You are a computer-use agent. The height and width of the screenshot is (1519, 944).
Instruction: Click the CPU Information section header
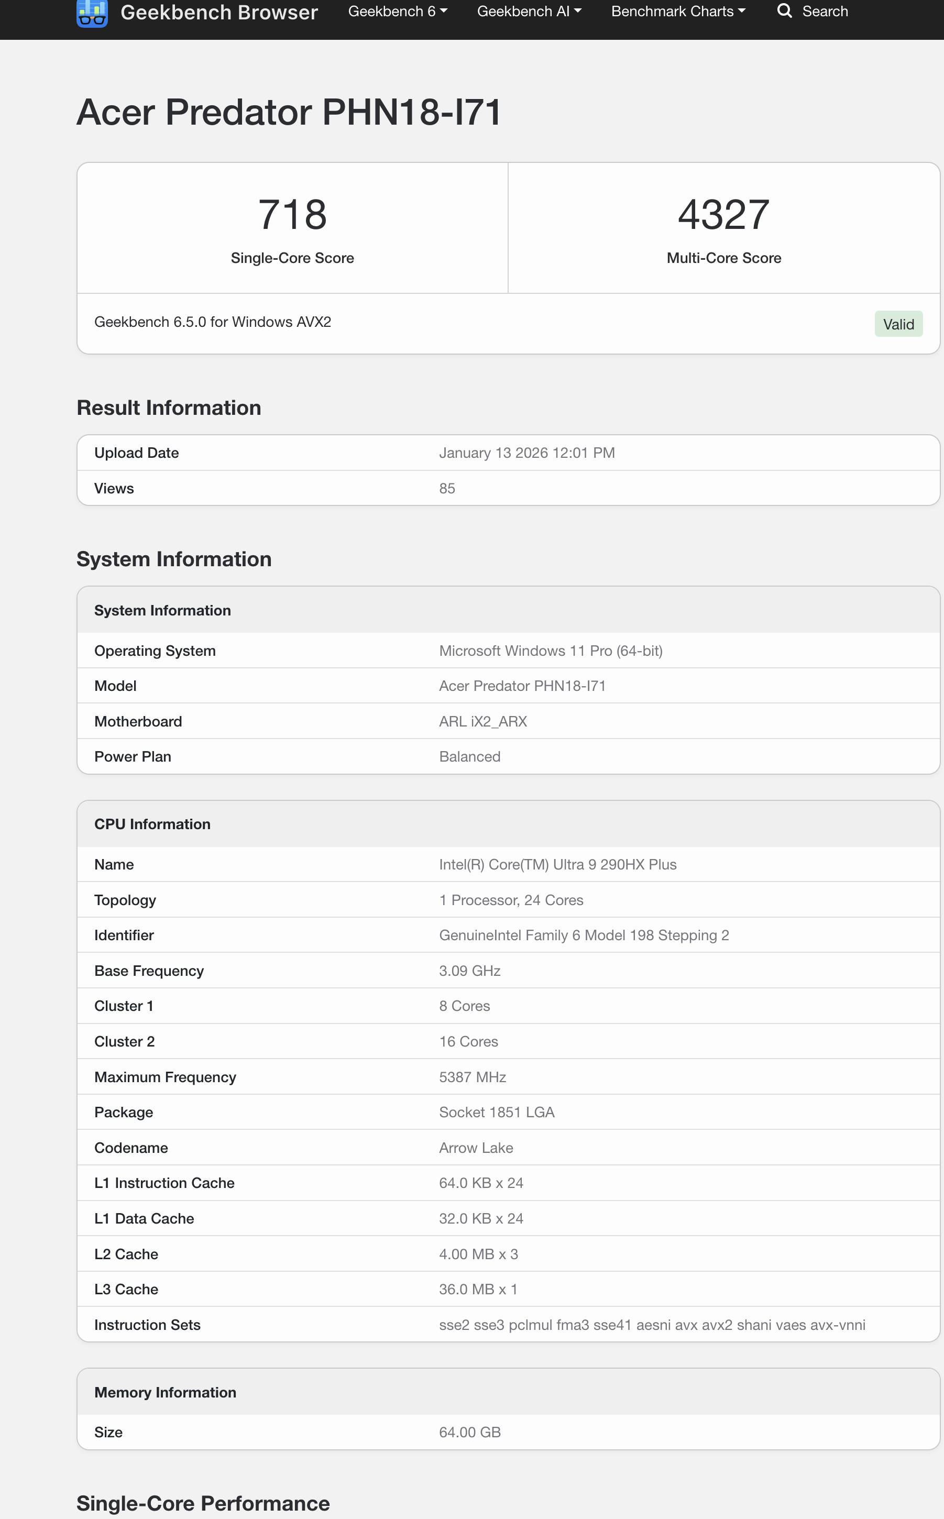point(152,824)
